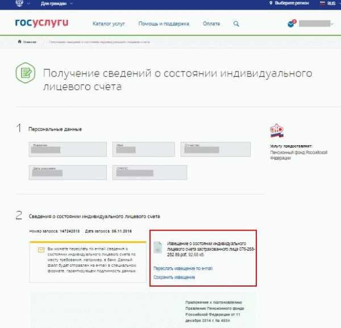Open 'Каталог услуг' menu item
The width and height of the screenshot is (341, 328).
(109, 24)
